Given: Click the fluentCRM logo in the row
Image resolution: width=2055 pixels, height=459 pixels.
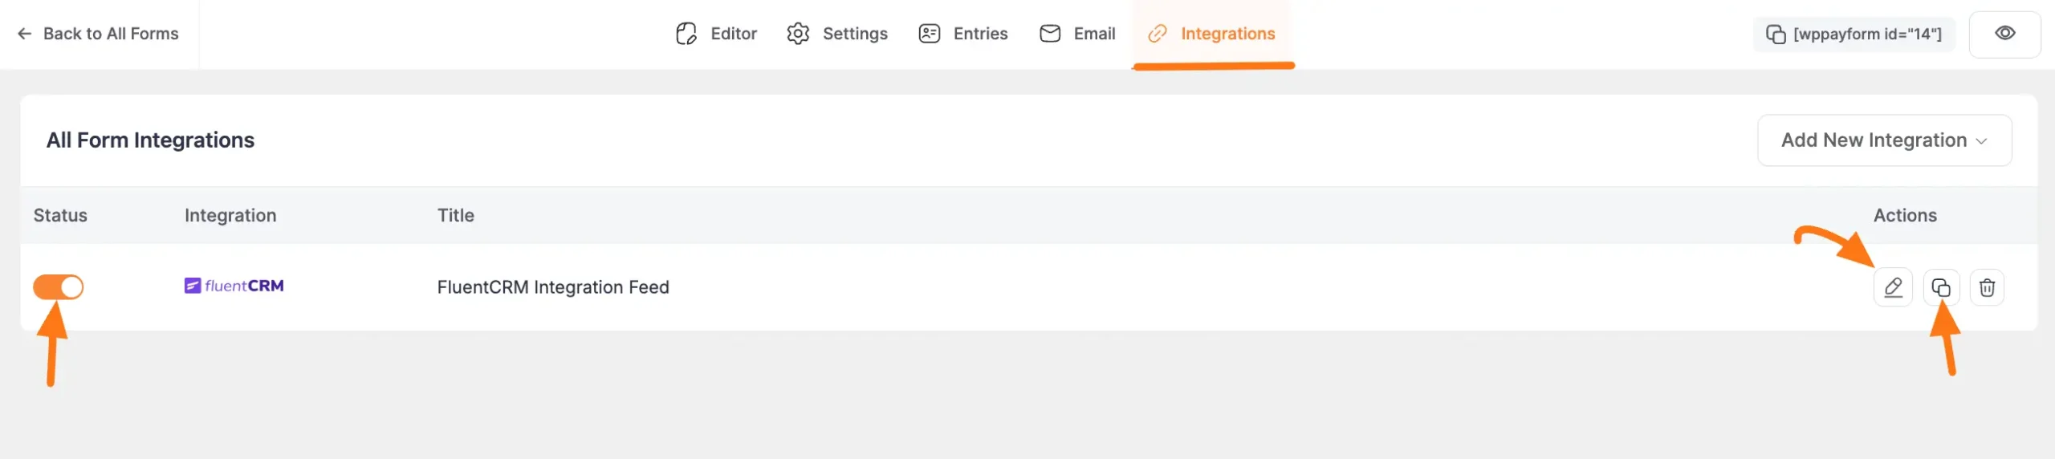Looking at the screenshot, I should [234, 286].
